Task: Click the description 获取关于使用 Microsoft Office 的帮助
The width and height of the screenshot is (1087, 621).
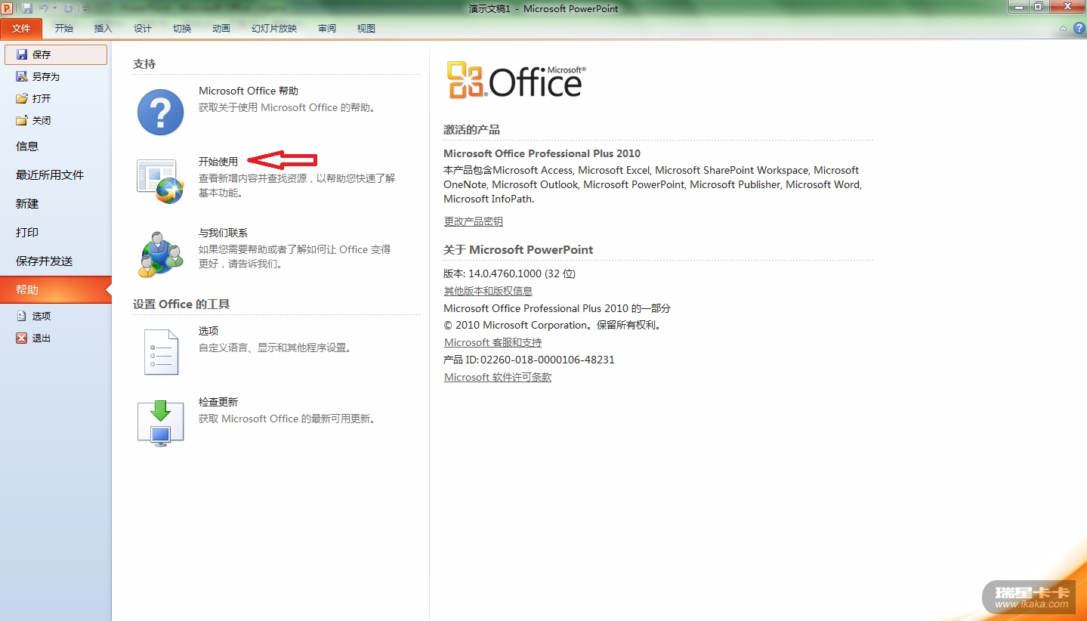Action: tap(287, 107)
